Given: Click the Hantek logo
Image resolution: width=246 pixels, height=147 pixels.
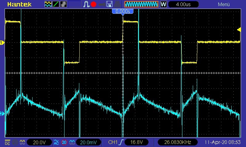Looking at the screenshot, I should pos(19,4).
